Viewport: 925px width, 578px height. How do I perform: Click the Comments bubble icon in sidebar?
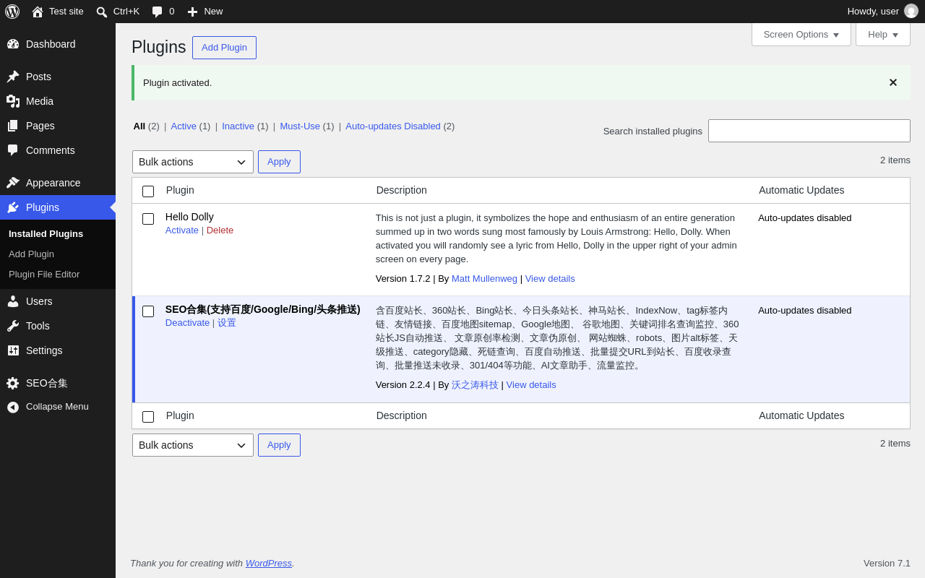tap(13, 150)
